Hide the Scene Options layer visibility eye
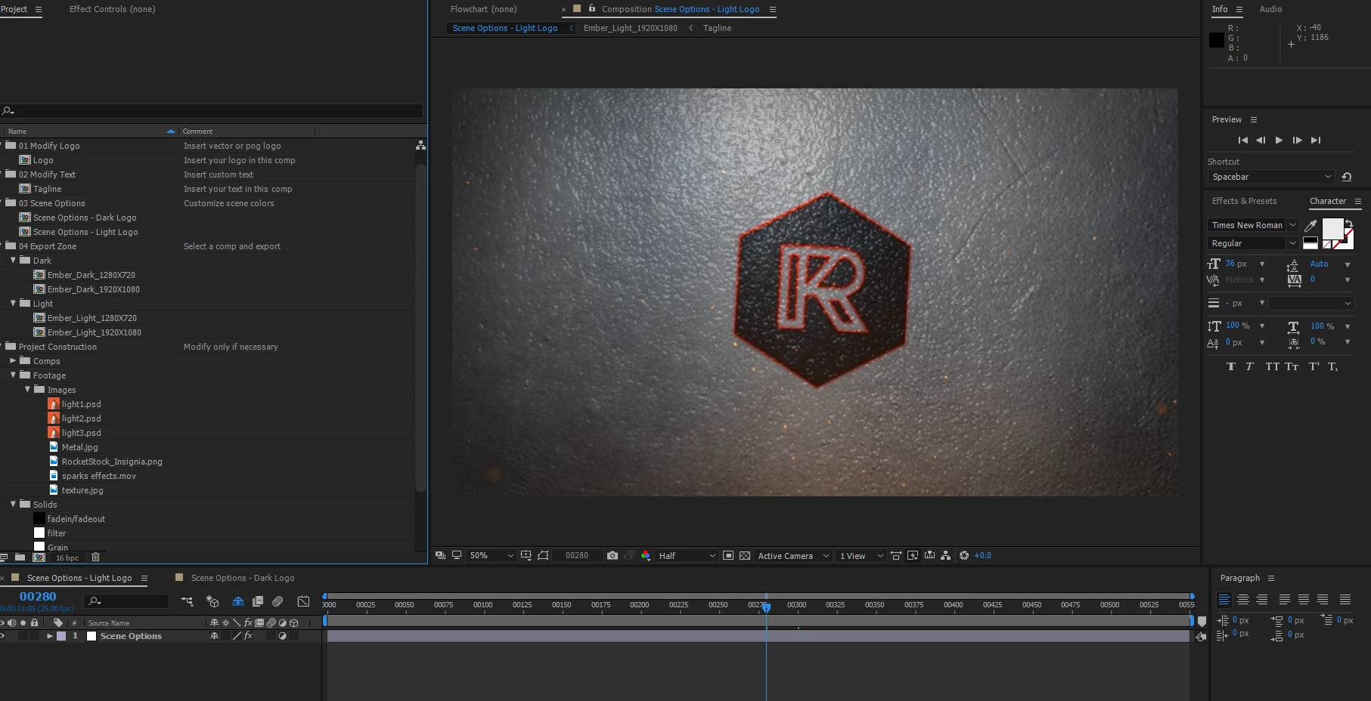This screenshot has width=1371, height=701. [x=2, y=636]
